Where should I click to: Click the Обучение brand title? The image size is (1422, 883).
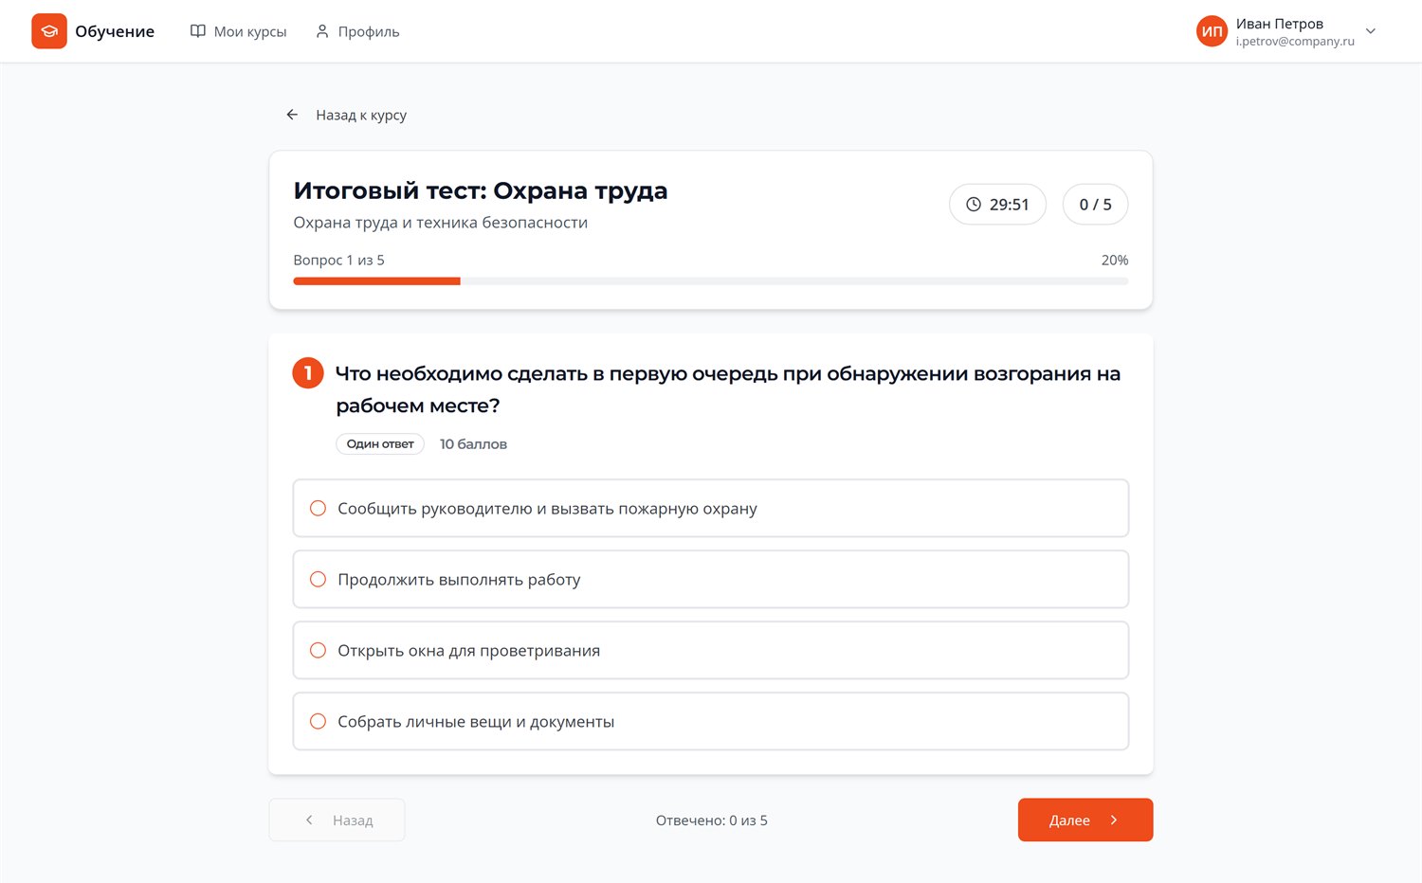(115, 31)
